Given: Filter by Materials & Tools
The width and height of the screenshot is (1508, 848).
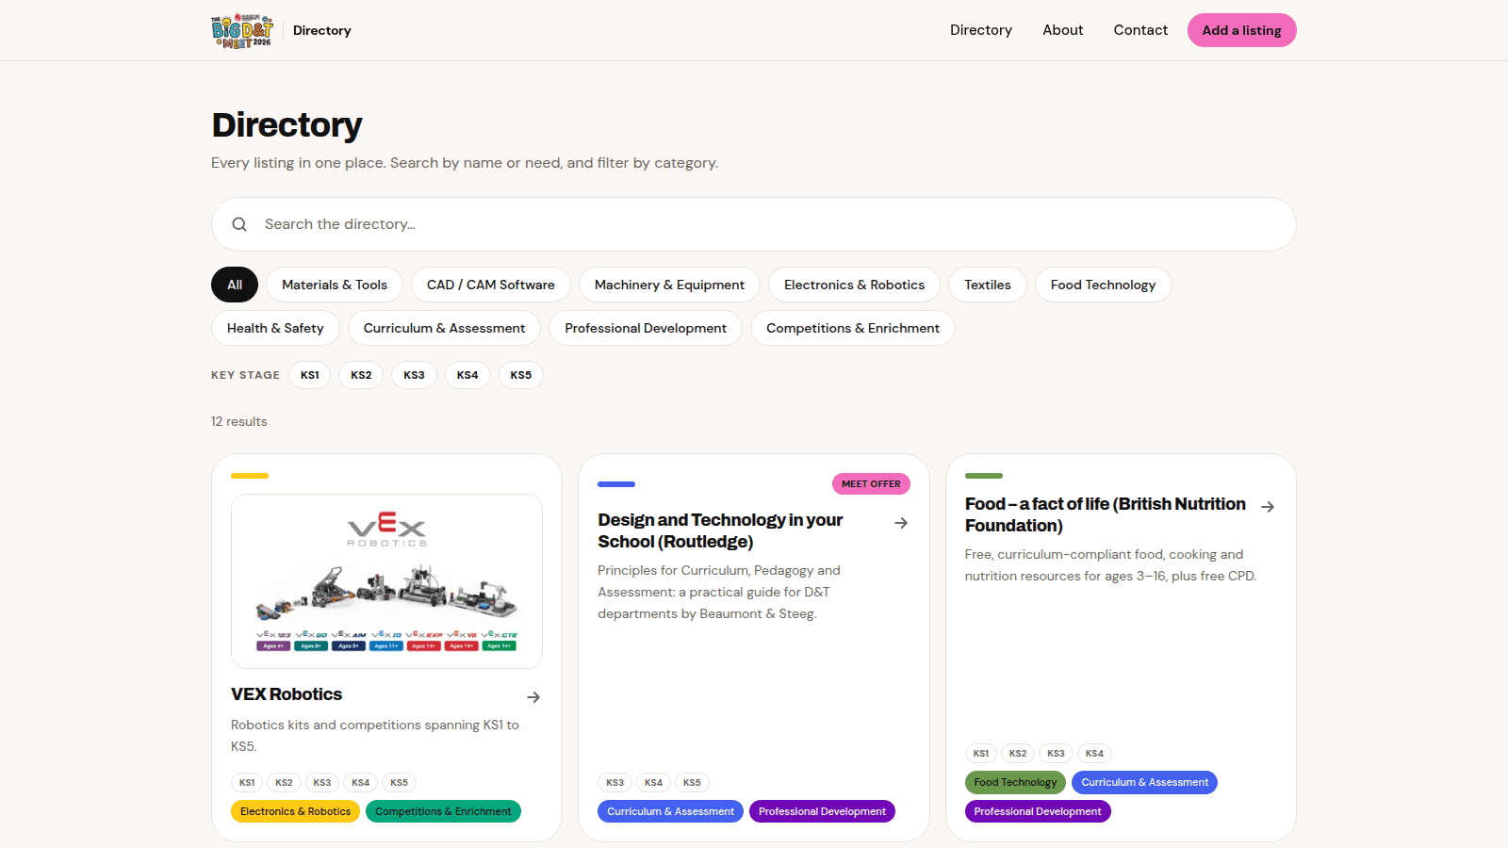Looking at the screenshot, I should click(335, 285).
